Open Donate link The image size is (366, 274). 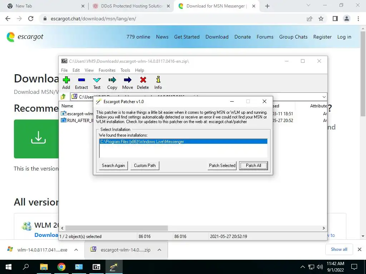coord(243,37)
